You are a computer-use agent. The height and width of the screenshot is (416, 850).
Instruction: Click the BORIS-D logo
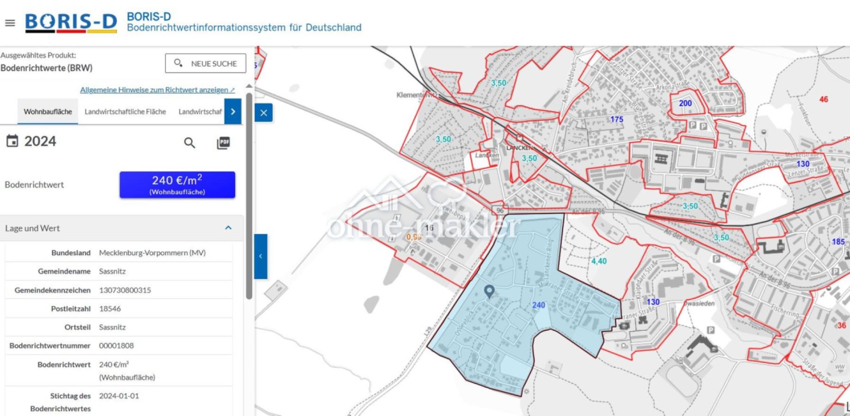[x=71, y=23]
